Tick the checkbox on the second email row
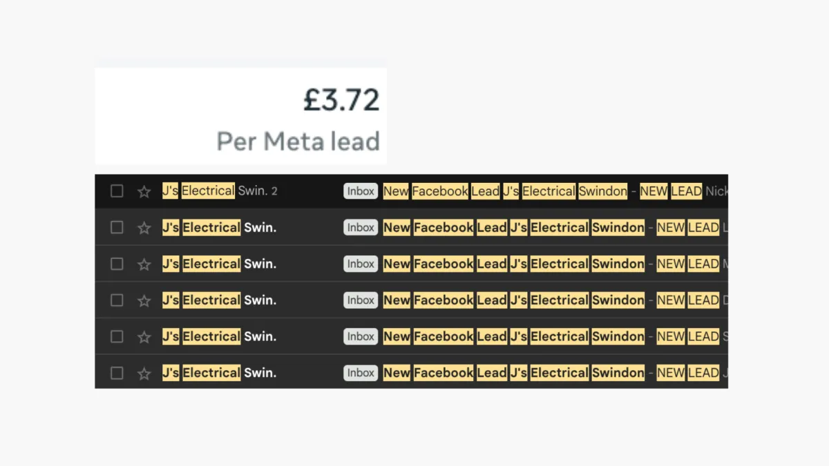 tap(117, 228)
